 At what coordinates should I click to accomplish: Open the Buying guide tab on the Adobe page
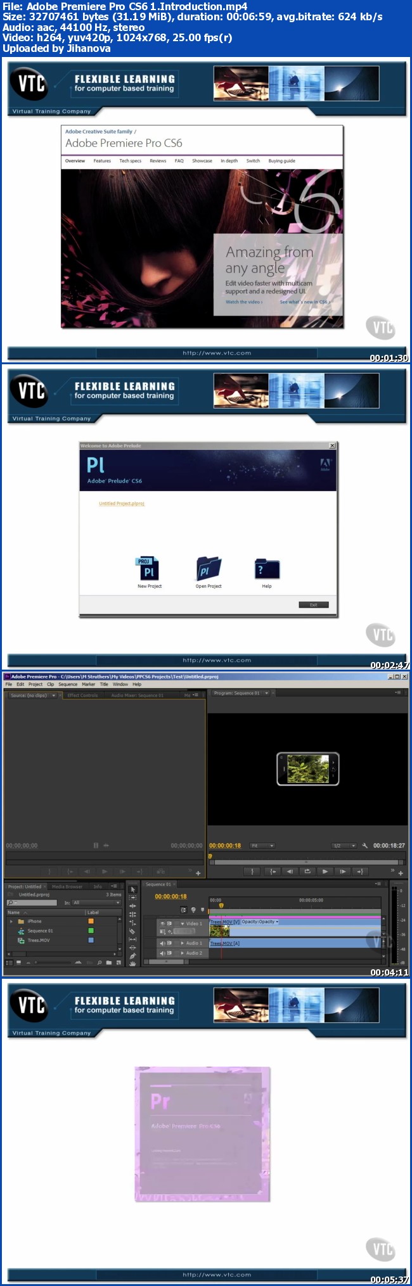click(282, 161)
